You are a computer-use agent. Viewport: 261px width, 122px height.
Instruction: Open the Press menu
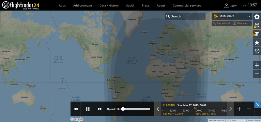coord(146,6)
